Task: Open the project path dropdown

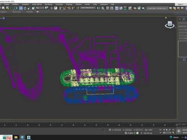Action: (x=157, y=8)
